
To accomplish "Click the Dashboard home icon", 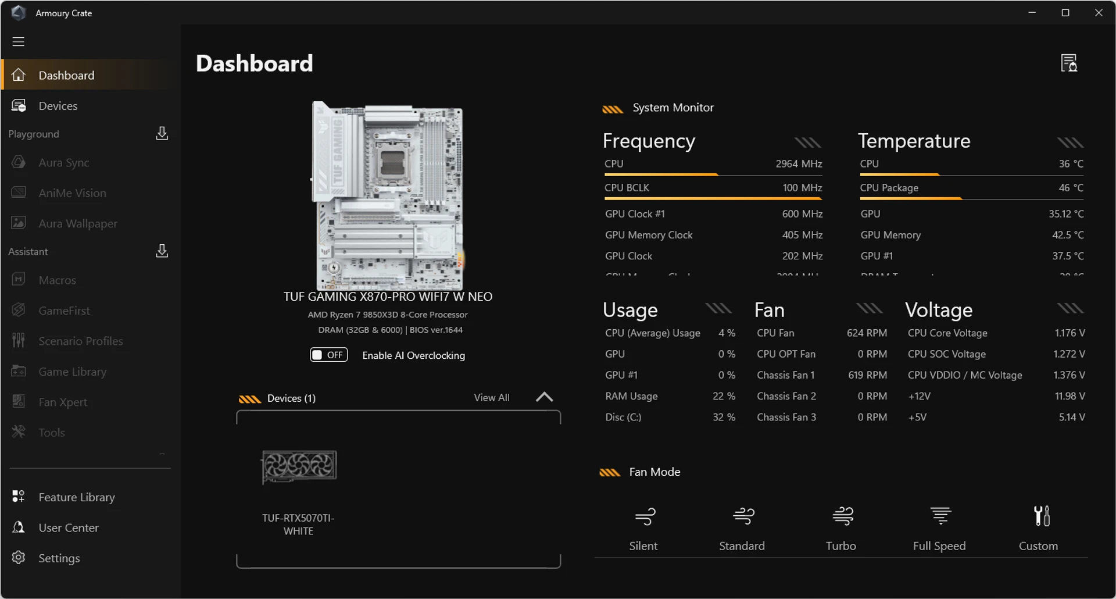I will [19, 75].
